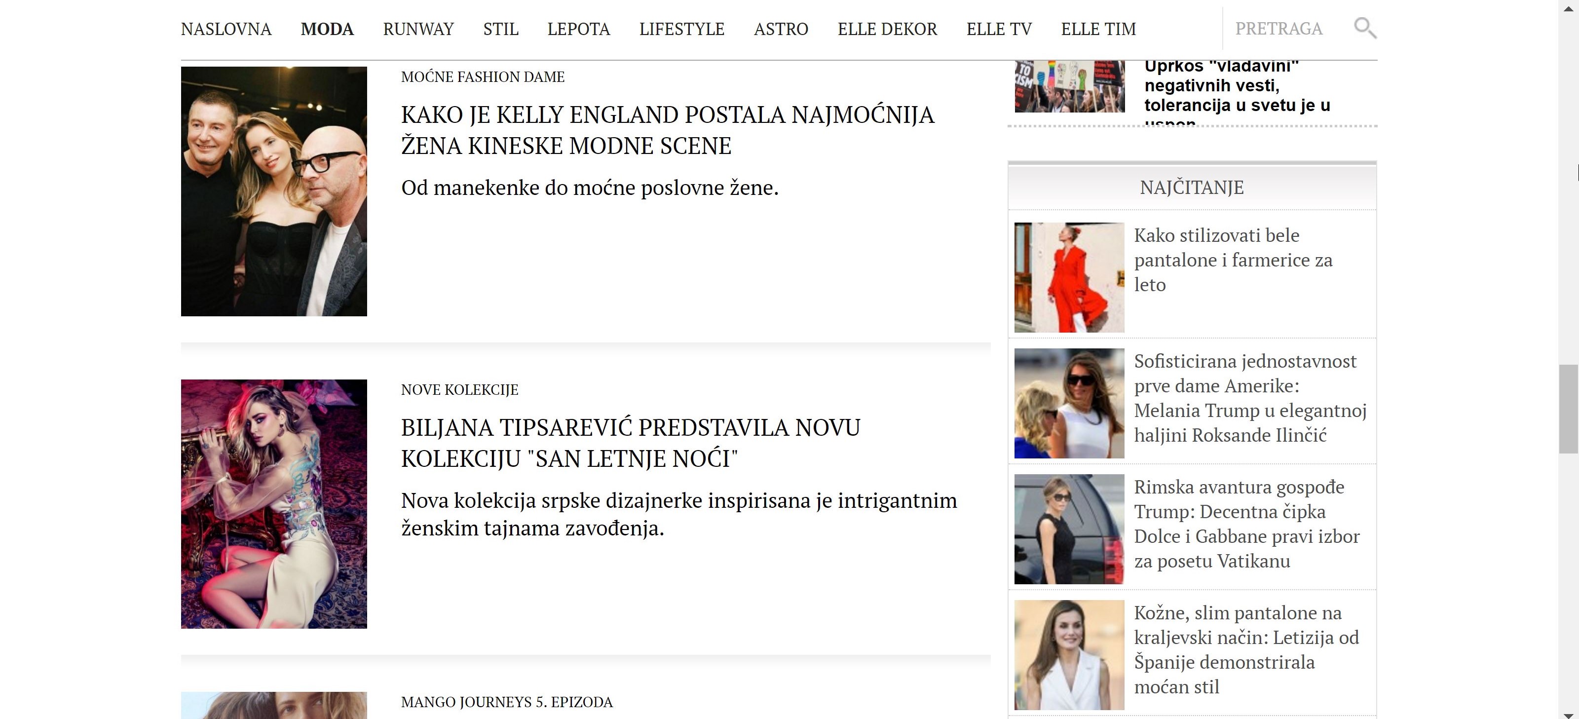This screenshot has height=719, width=1579.
Task: Open the ELLE TIM page
Action: point(1098,29)
